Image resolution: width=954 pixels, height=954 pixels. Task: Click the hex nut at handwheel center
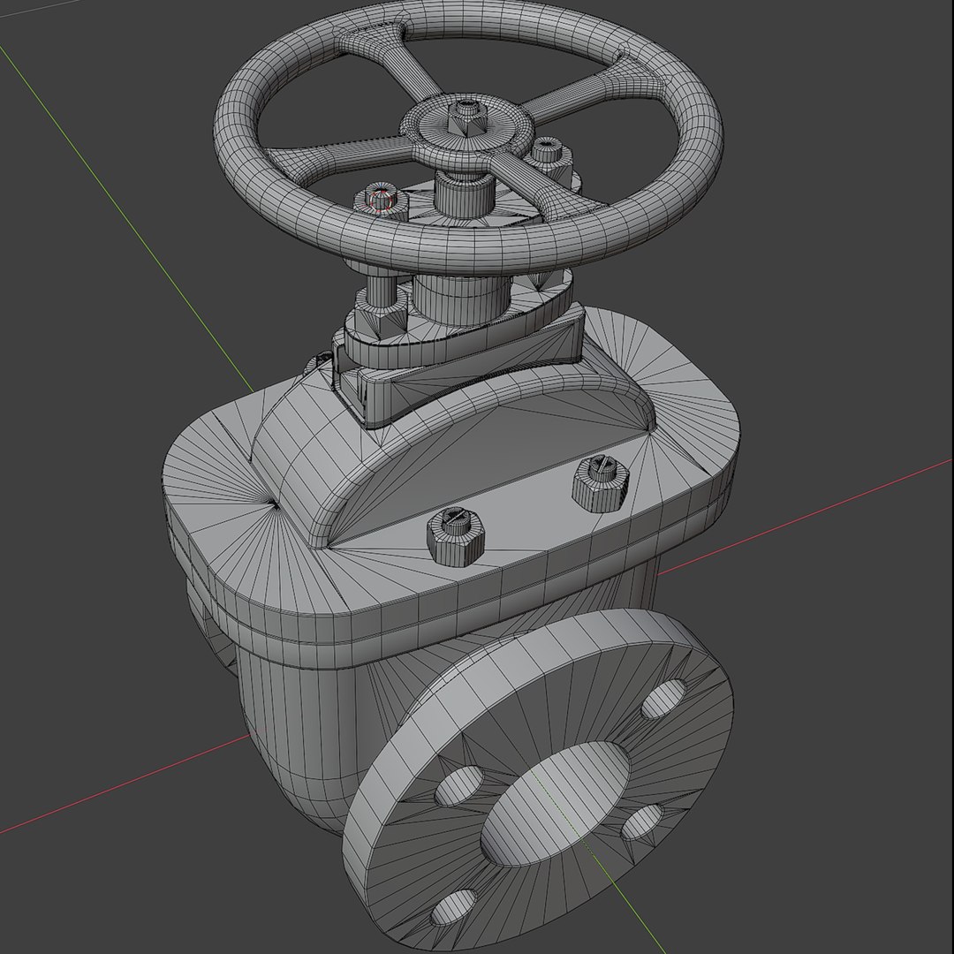[467, 119]
